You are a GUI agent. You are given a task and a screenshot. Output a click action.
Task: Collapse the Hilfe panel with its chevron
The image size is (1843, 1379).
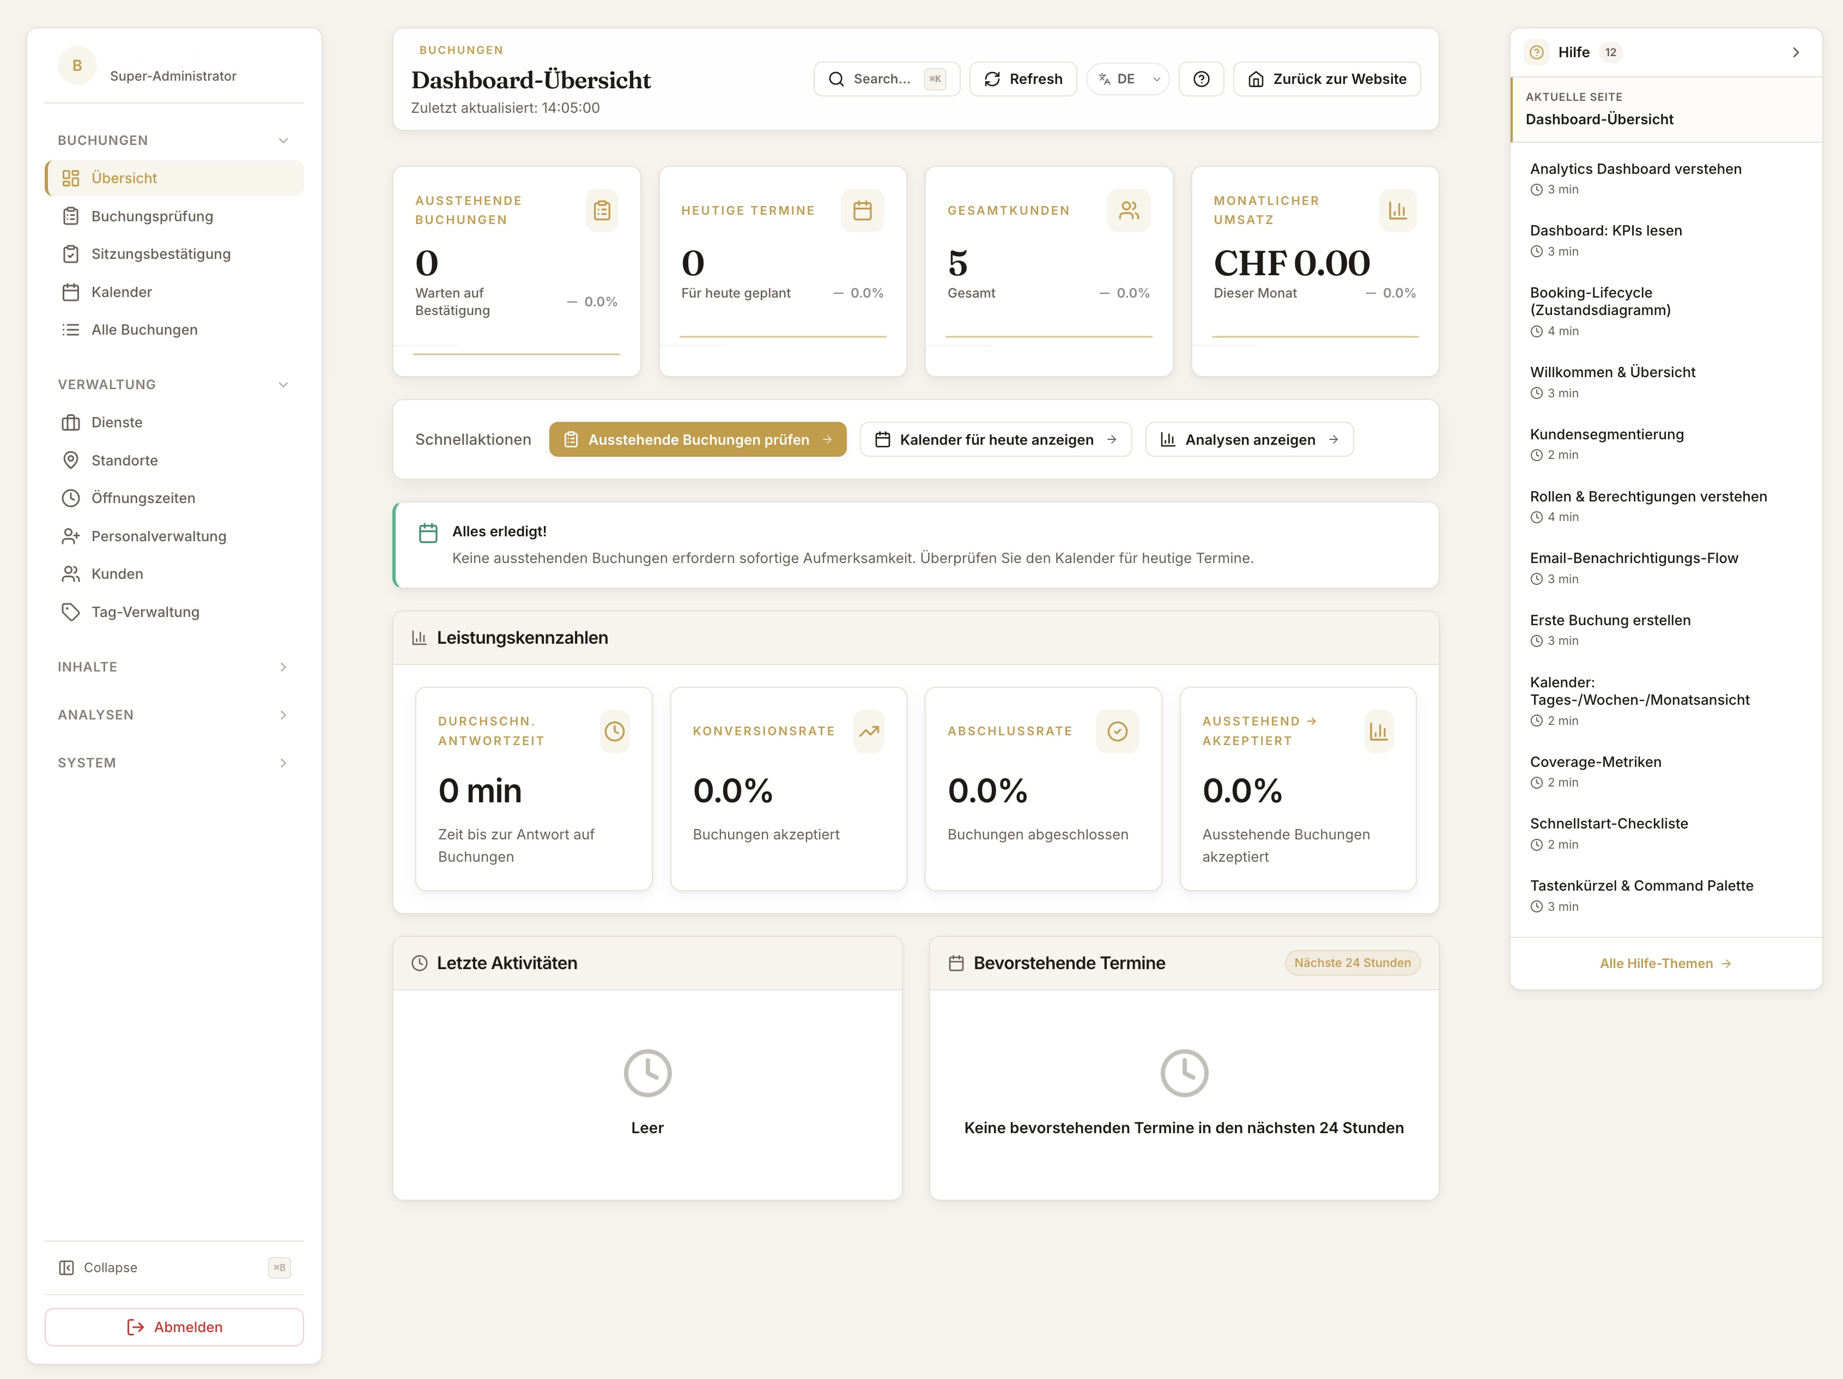[x=1794, y=52]
